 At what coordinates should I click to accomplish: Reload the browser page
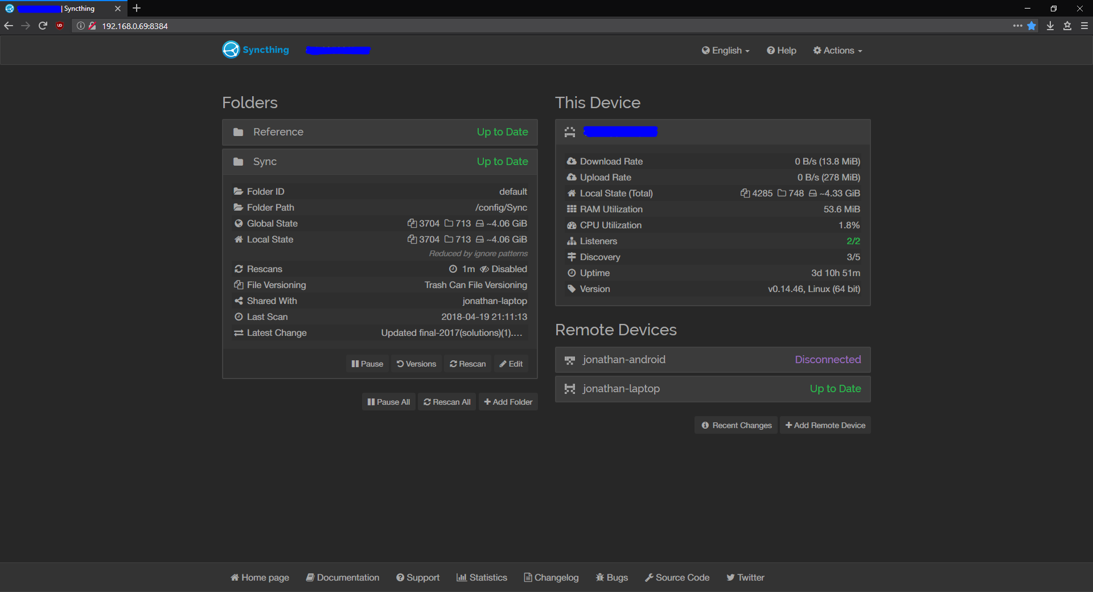(43, 26)
